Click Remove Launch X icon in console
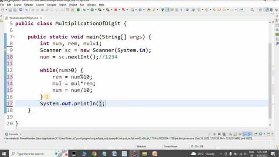Image resolution: width=279 pixels, height=157 pixels. coord(219,134)
